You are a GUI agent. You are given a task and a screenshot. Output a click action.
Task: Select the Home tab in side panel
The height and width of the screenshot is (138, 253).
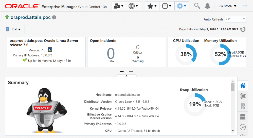243,86
